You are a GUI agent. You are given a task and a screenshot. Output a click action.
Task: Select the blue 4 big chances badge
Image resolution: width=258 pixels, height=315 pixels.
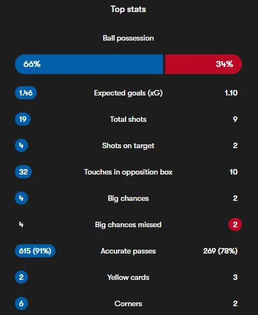(x=21, y=198)
